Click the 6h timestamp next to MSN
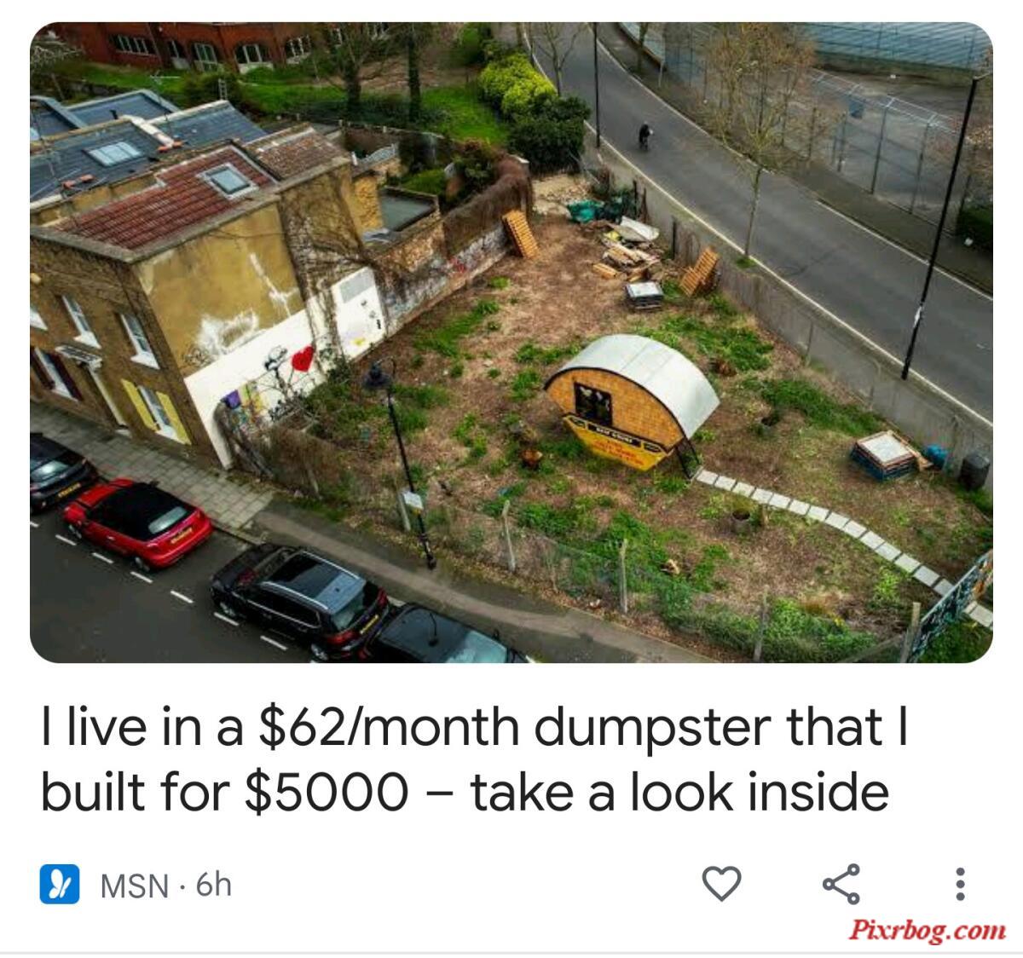1023x958 pixels. point(214,885)
